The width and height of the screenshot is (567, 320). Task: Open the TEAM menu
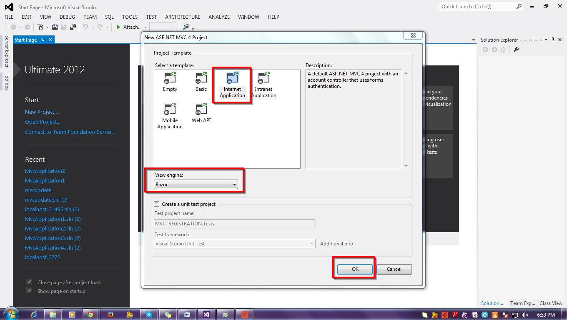pos(90,17)
